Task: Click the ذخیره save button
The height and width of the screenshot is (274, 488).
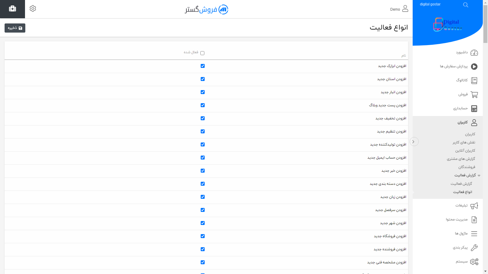Action: pyautogui.click(x=15, y=28)
